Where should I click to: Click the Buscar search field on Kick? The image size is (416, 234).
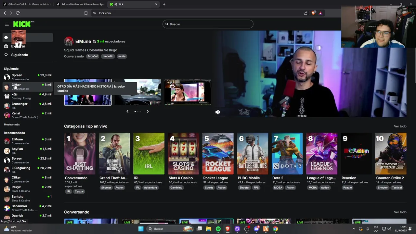[208, 24]
